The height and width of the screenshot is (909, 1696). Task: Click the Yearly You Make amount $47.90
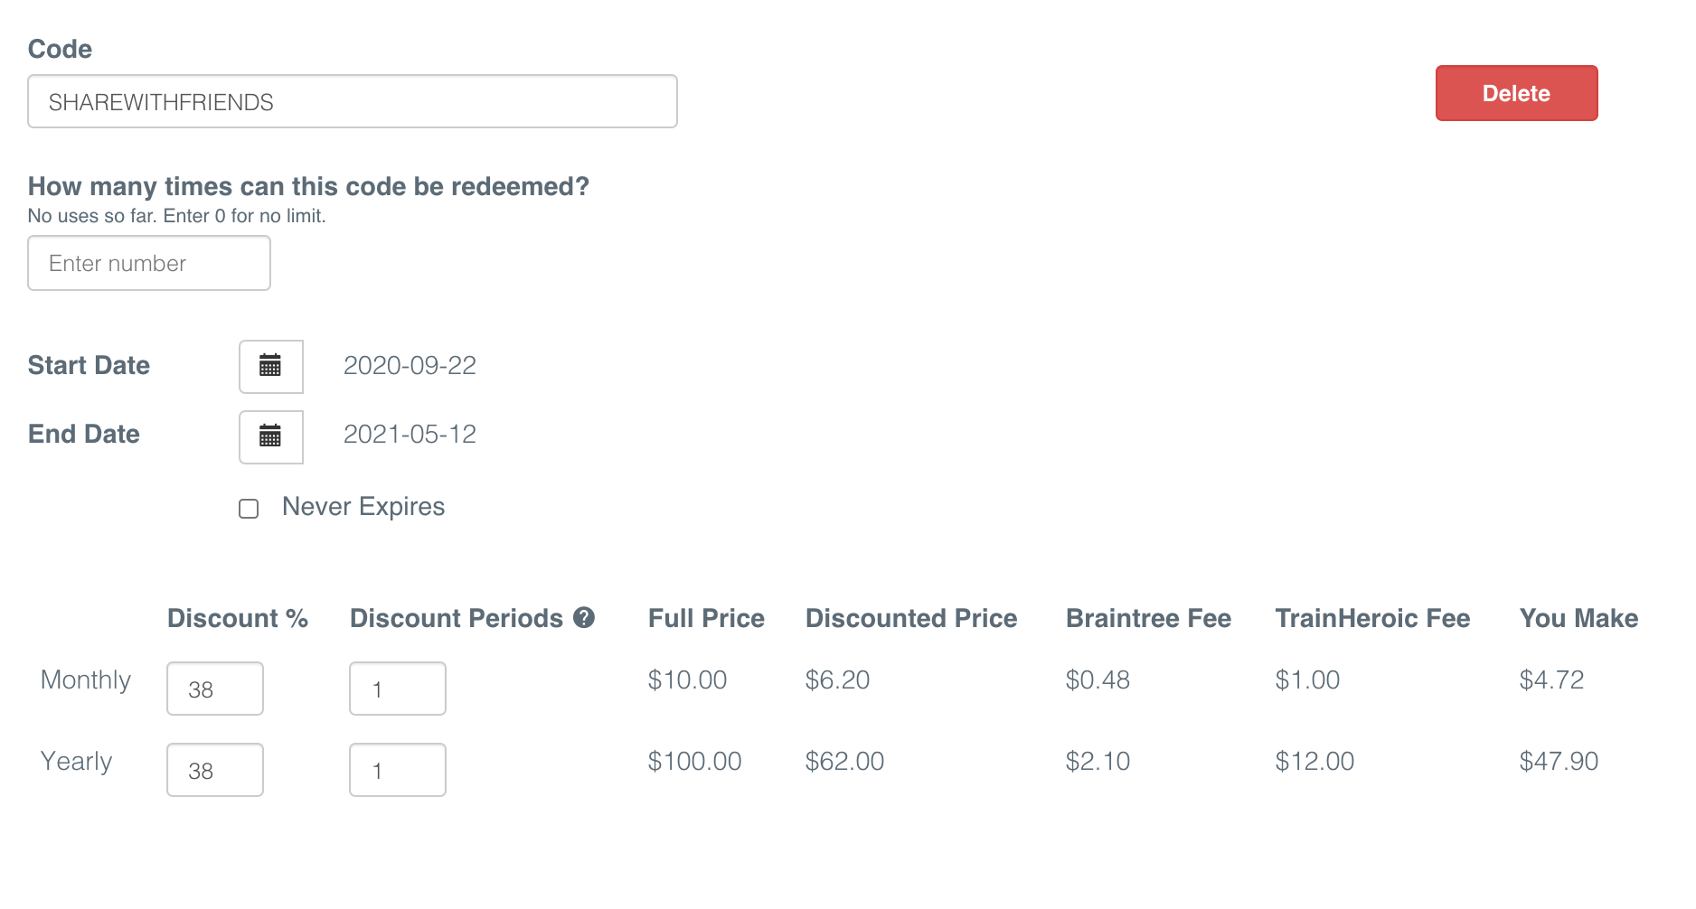point(1559,761)
